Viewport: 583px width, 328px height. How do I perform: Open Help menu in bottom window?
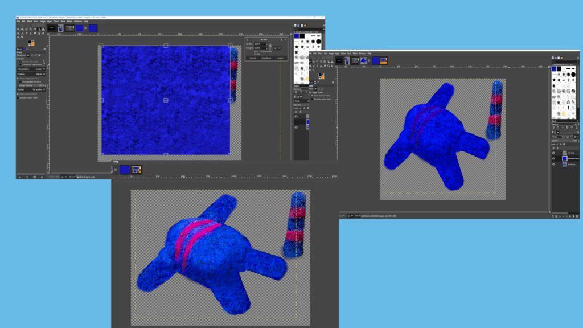point(116,161)
